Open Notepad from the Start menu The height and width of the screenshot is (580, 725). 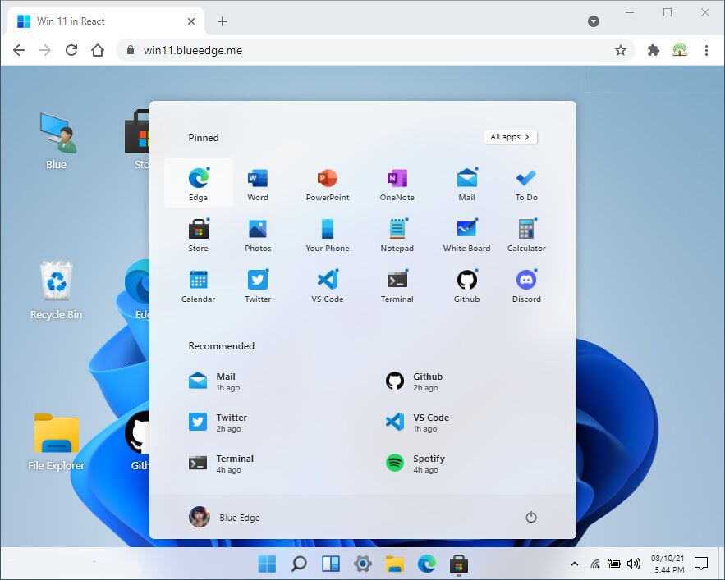pyautogui.click(x=397, y=234)
